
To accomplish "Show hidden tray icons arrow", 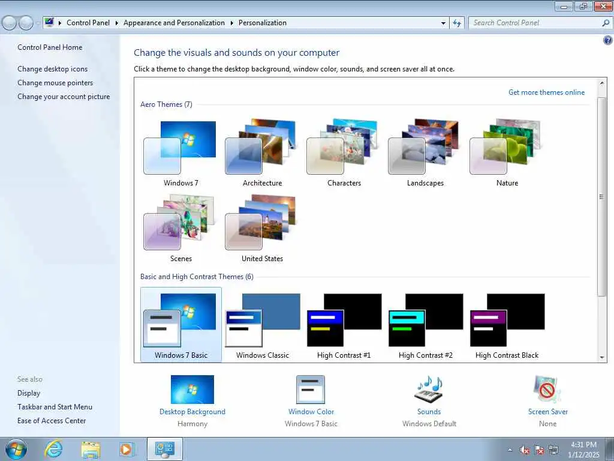I will click(x=510, y=450).
